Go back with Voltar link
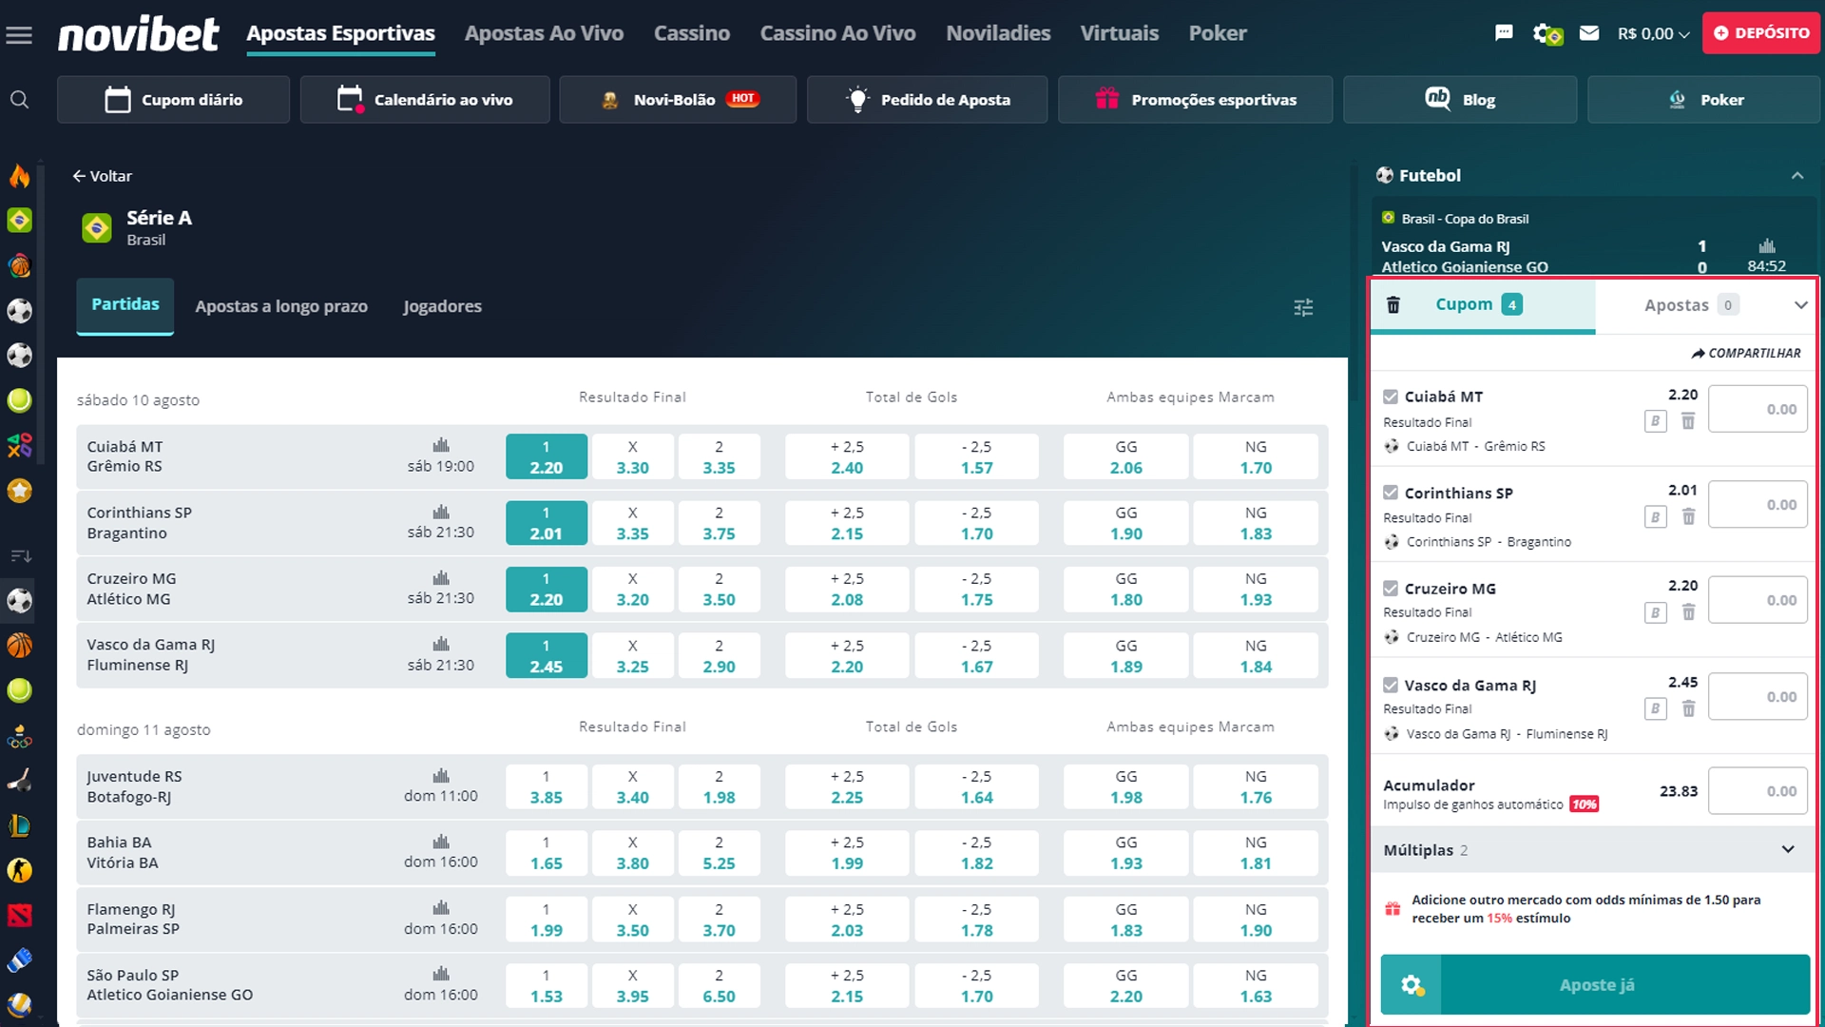The image size is (1825, 1027). (x=103, y=176)
